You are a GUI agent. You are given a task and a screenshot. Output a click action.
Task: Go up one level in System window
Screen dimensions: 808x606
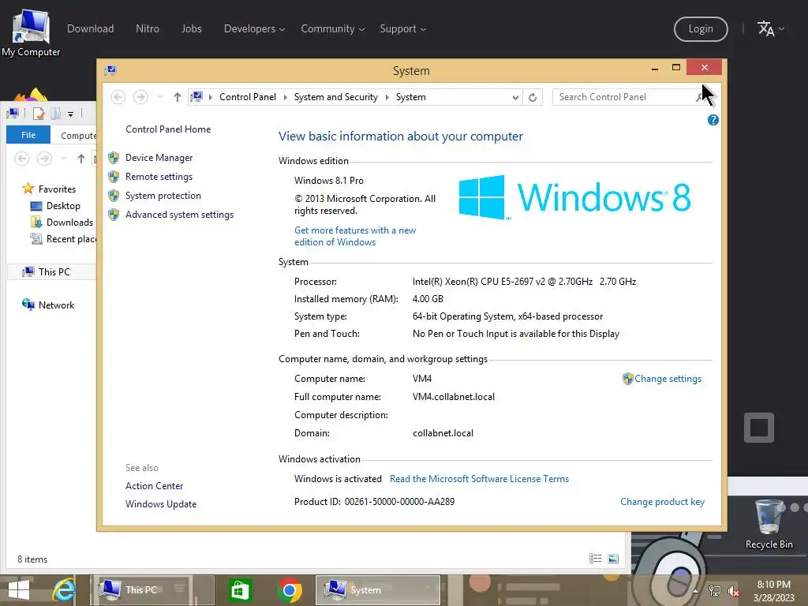[x=178, y=97]
